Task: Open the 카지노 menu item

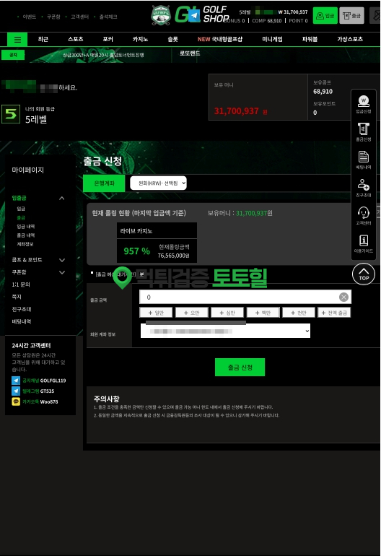Action: click(141, 40)
